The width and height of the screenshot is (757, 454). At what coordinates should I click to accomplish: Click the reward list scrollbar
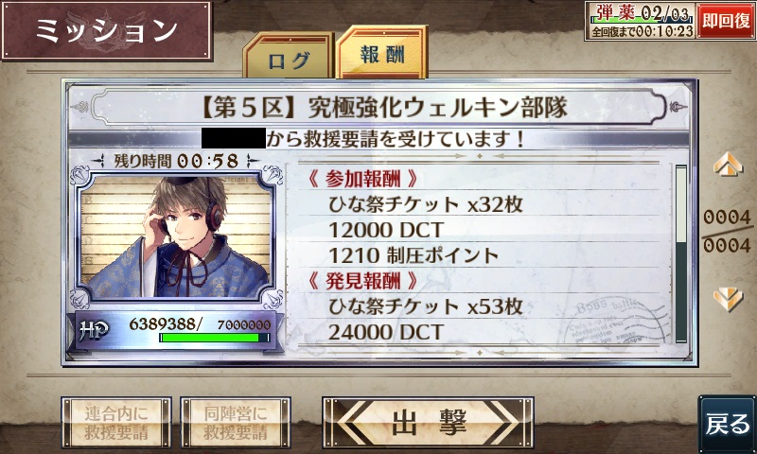coord(680,253)
